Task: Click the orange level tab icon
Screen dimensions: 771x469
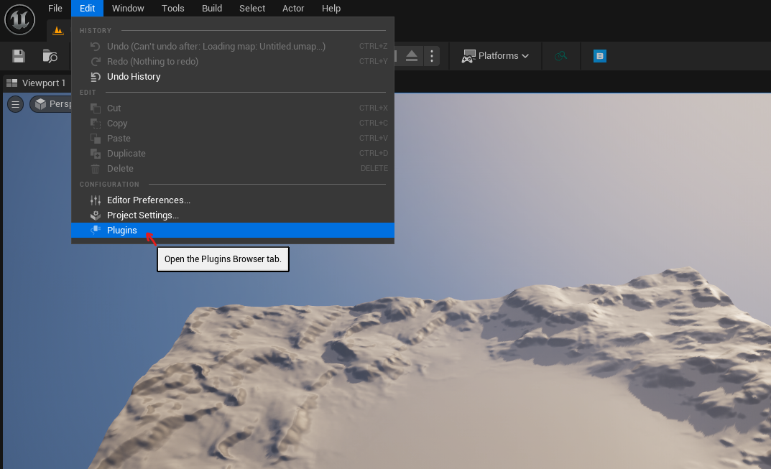Action: pos(58,31)
